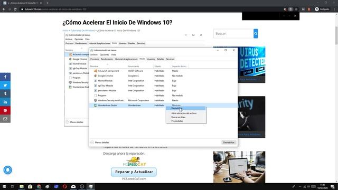
Task: Open Microsoft Store from the taskbar
Action: coord(30,186)
